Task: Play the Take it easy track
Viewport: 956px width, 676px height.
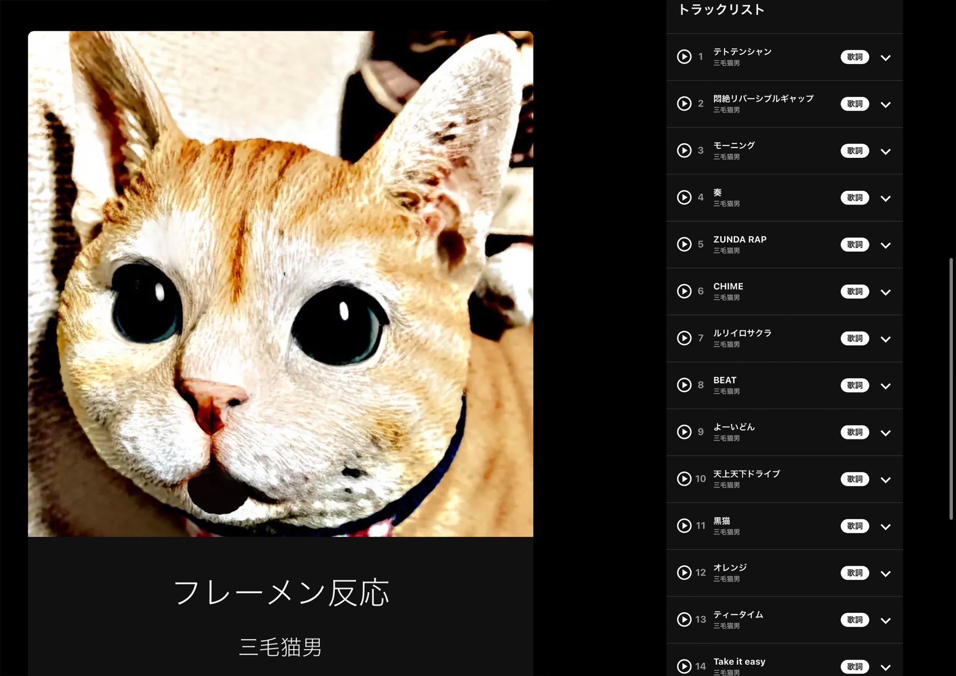Action: click(684, 666)
